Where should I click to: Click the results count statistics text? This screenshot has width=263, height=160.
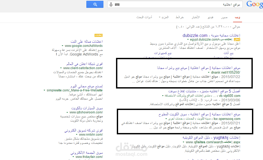[208, 27]
